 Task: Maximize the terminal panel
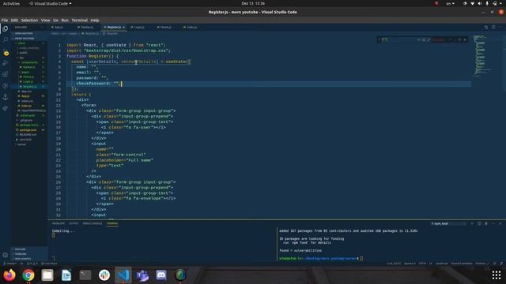[x=493, y=223]
